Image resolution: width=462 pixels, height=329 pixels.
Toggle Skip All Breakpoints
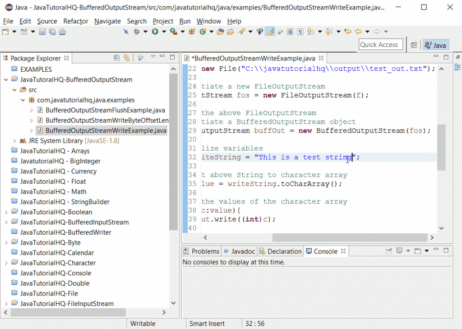tap(125, 32)
